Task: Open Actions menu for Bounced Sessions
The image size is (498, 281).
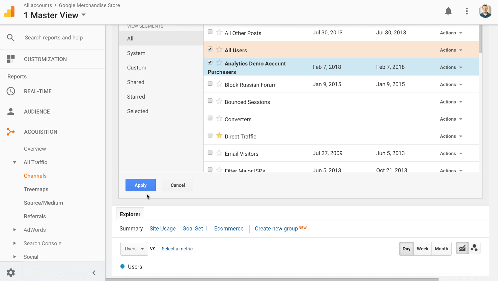Action: (451, 102)
